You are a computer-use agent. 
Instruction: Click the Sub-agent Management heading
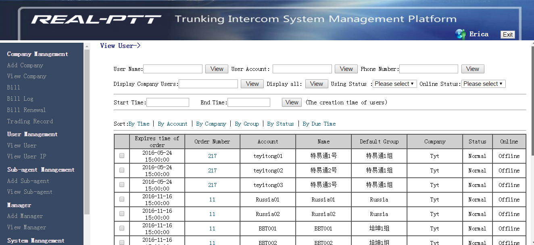tap(41, 170)
